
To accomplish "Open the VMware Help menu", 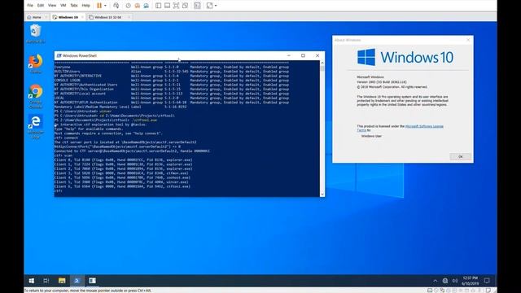I will point(85,6).
